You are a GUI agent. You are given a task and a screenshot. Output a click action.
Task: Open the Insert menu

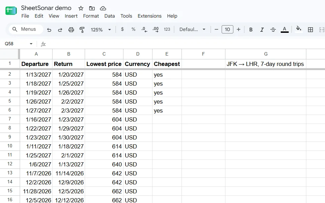[71, 16]
